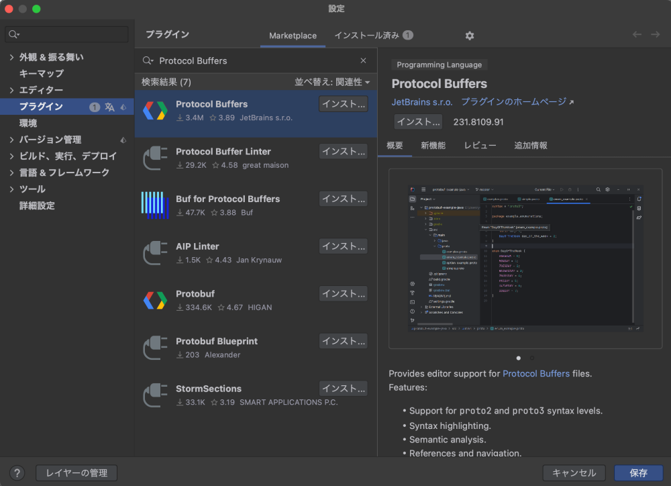Focus the settings search field
Screen dimensions: 671x486
pos(66,34)
